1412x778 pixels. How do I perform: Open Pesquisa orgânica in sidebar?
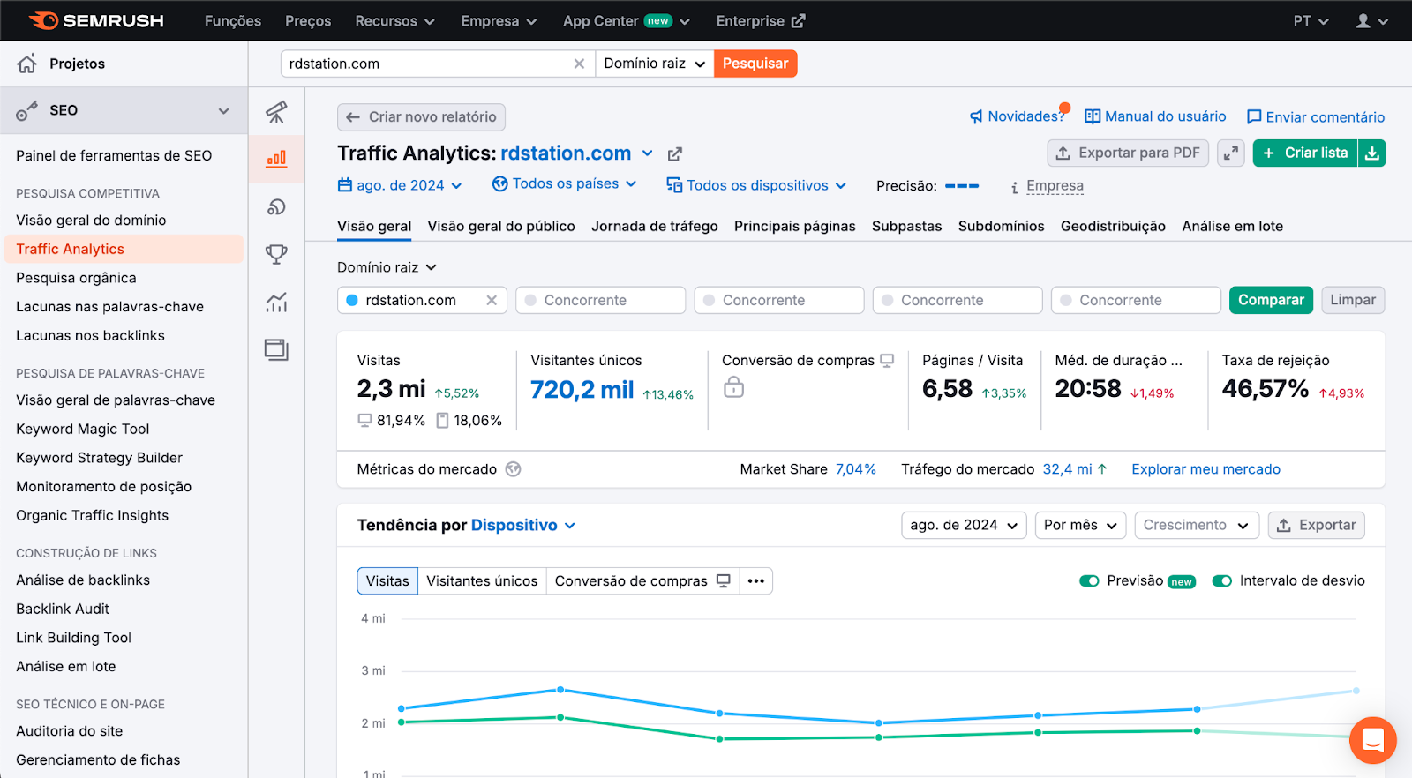(76, 279)
